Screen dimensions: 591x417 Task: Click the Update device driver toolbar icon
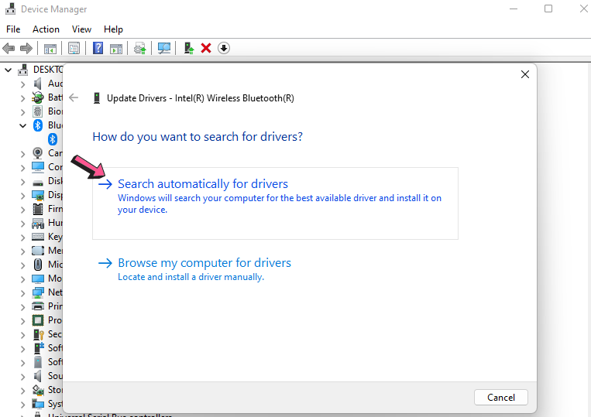point(140,48)
